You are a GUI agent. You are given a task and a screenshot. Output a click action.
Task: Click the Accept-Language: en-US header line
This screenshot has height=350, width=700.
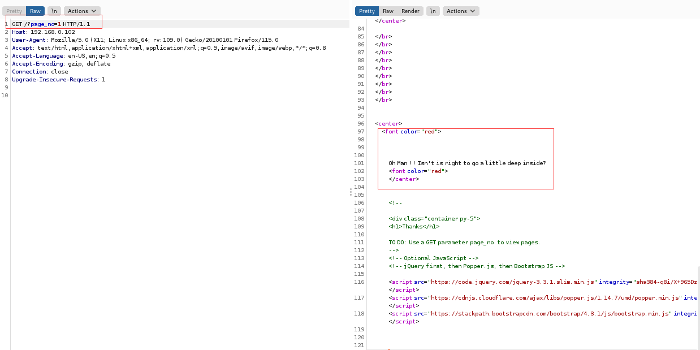point(63,56)
